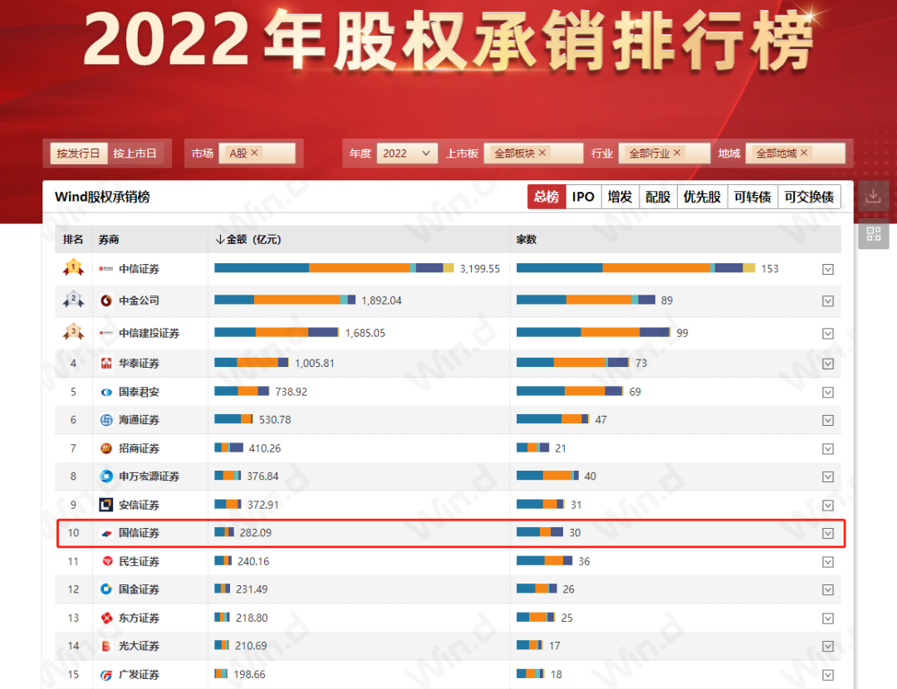Image resolution: width=897 pixels, height=689 pixels.
Task: Expand the 海通证券 row details
Action: [828, 420]
